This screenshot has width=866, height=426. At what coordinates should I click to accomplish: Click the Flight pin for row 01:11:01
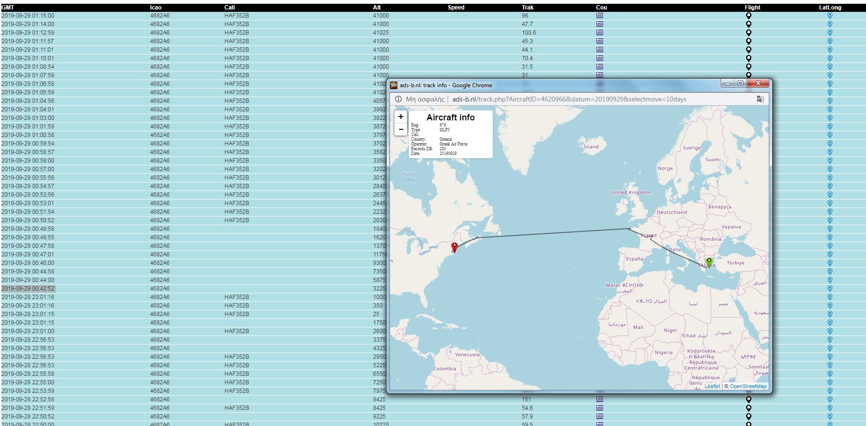pyautogui.click(x=749, y=50)
